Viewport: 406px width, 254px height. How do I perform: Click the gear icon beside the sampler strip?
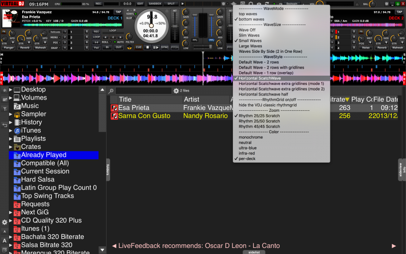223,4
